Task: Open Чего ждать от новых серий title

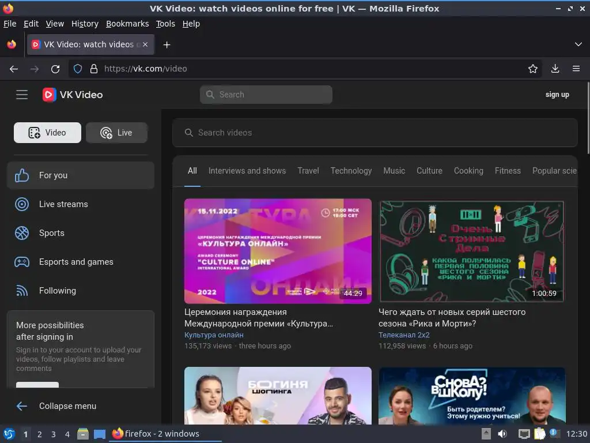Action: tap(452, 318)
